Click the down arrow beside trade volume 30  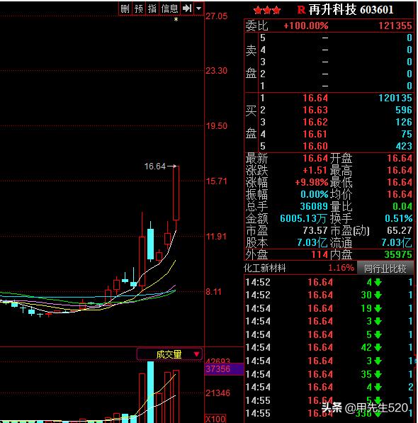pos(378,295)
